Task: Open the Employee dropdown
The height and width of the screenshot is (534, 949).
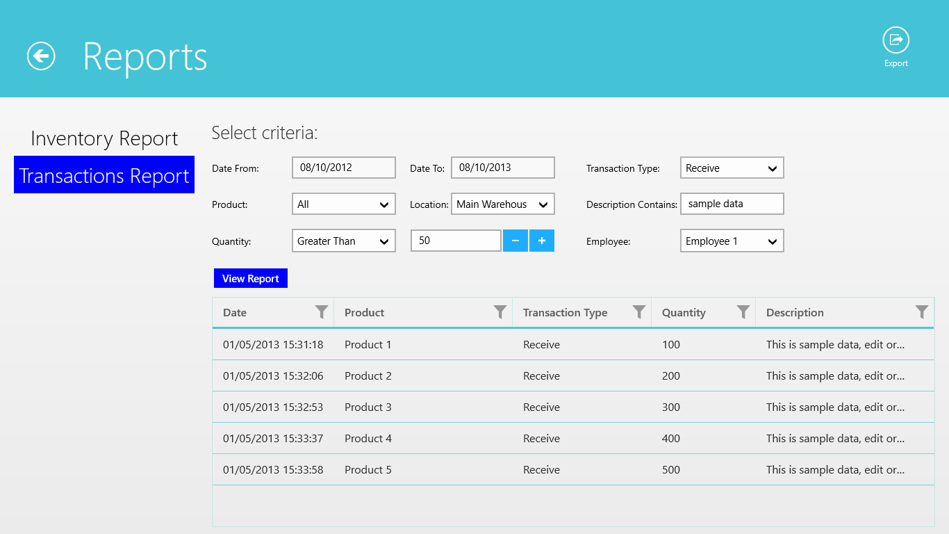Action: coord(732,241)
